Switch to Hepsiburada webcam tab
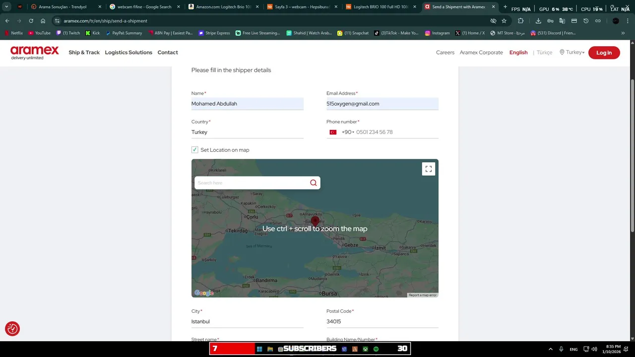The width and height of the screenshot is (635, 357). (302, 7)
